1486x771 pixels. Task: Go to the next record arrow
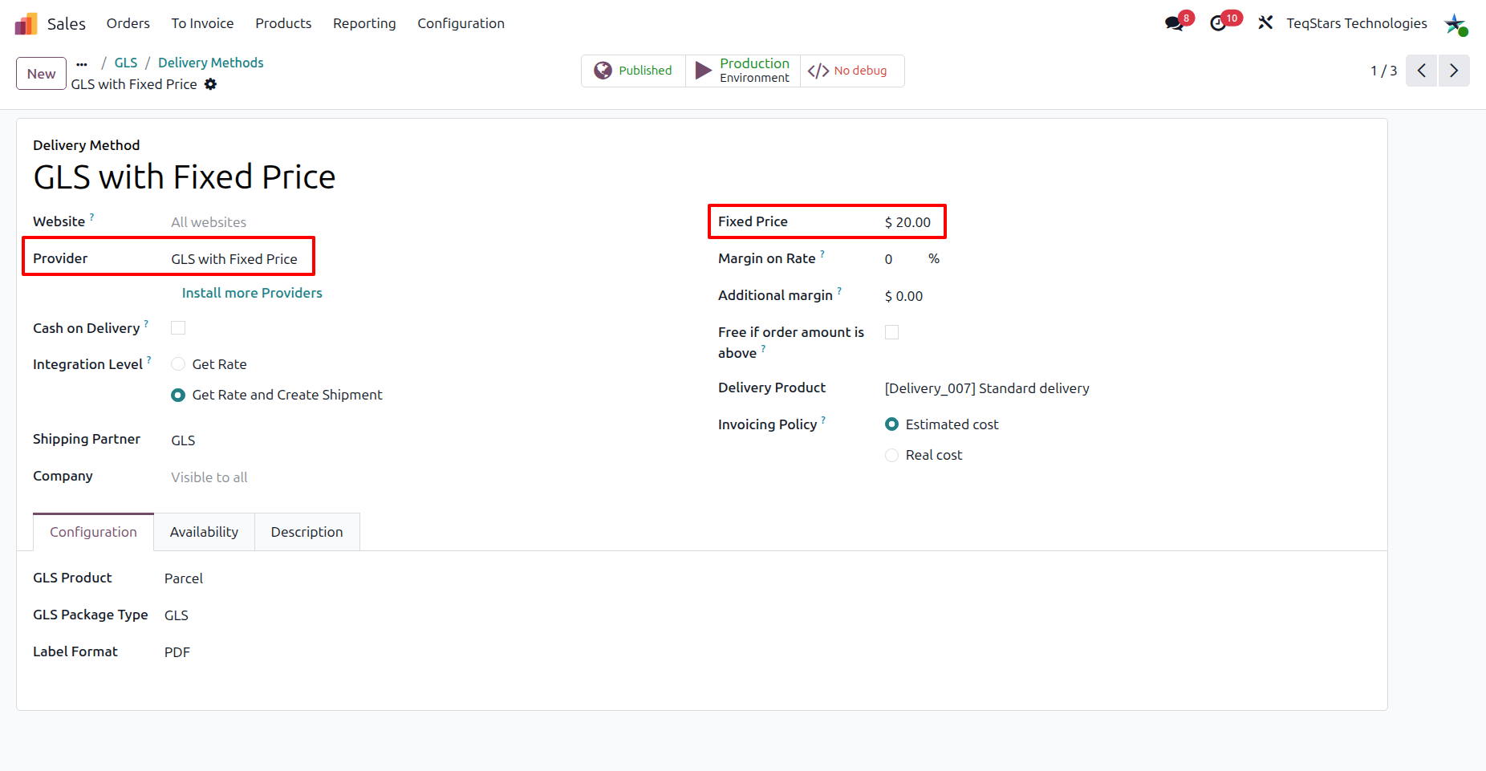(x=1454, y=71)
